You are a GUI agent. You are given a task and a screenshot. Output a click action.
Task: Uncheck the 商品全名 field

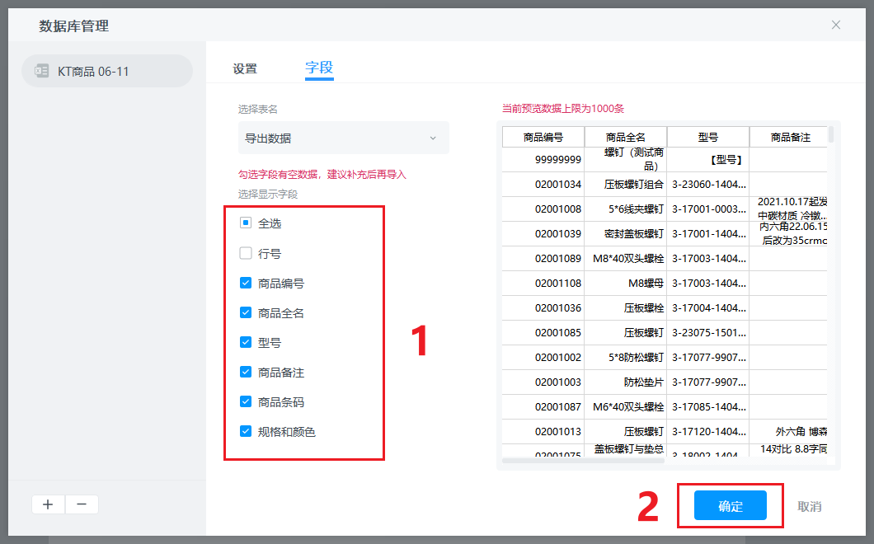(246, 313)
